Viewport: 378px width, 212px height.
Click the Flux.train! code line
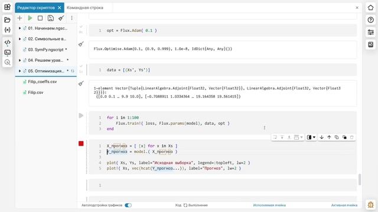click(x=172, y=123)
